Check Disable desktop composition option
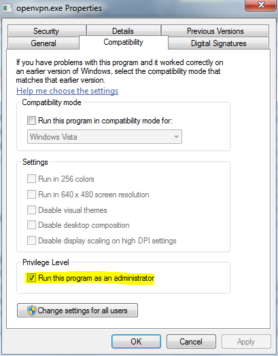The image size is (278, 356). click(31, 225)
